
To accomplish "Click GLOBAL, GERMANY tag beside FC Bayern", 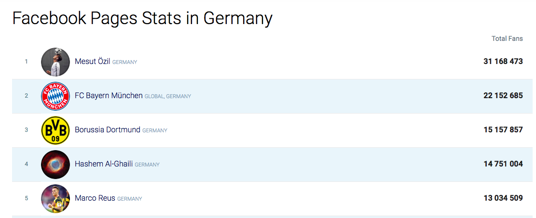I will [168, 96].
